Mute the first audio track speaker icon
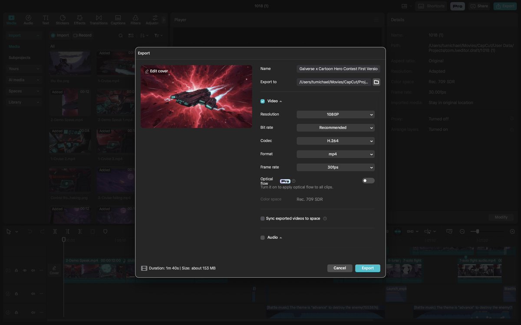This screenshot has height=325, width=521. pos(33,294)
